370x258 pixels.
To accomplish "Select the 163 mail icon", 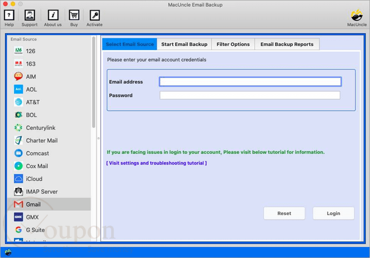I will coord(18,64).
